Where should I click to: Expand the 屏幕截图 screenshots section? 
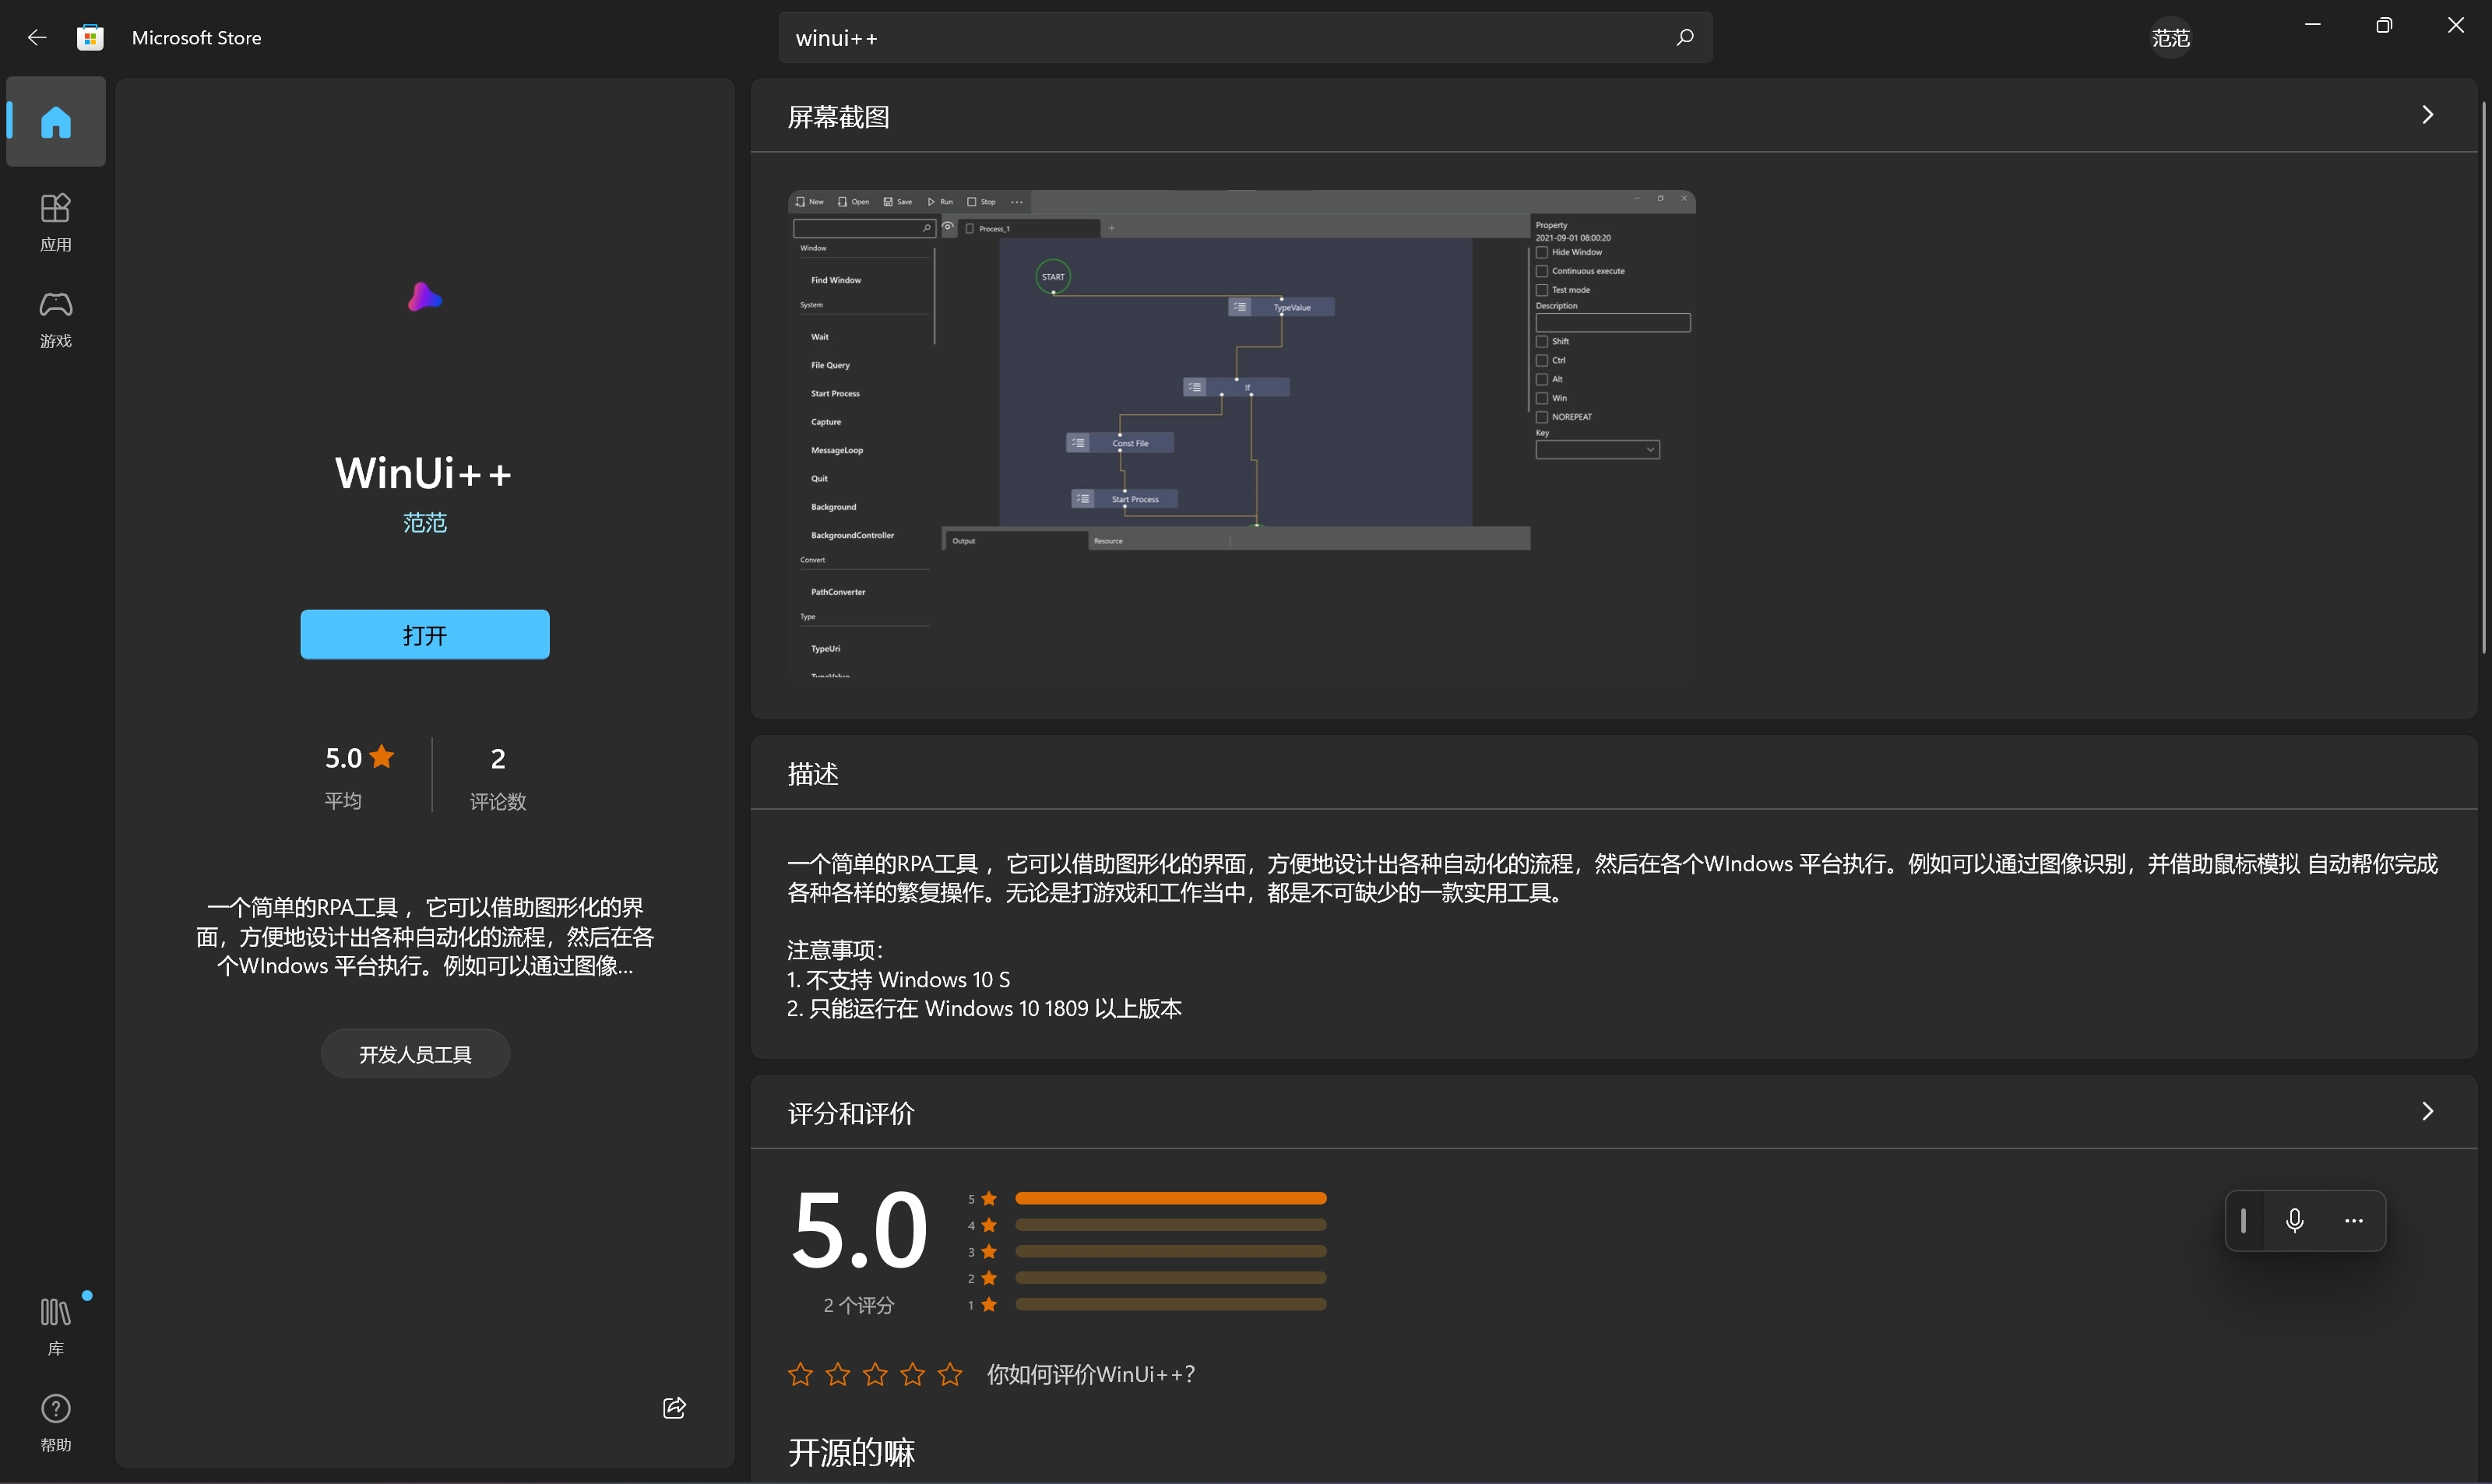click(2427, 114)
